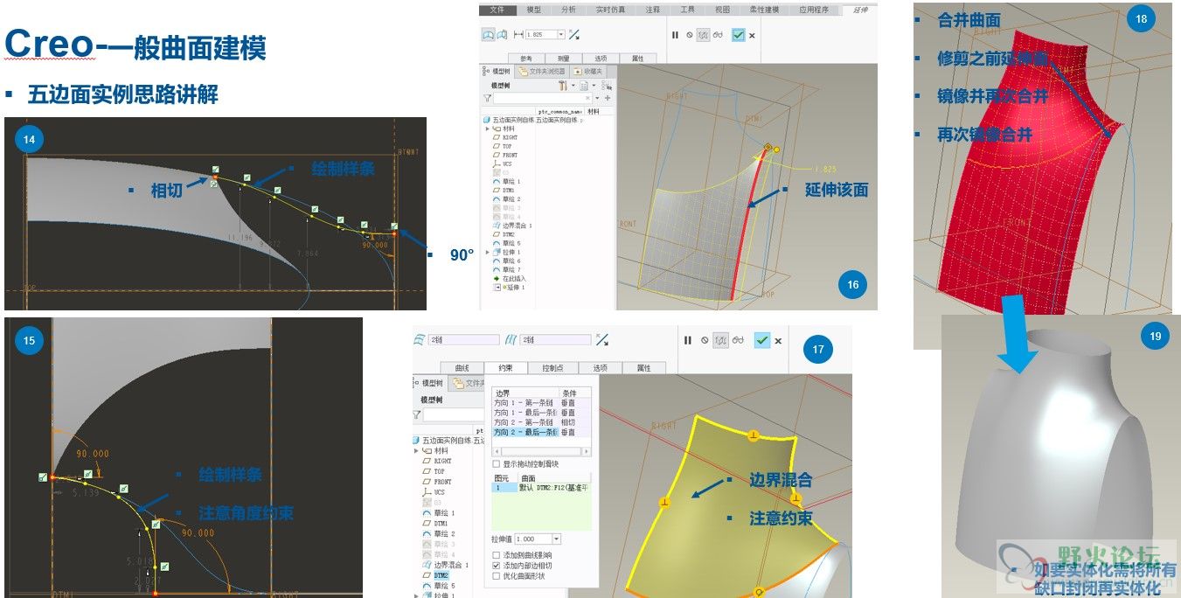Click the left arrow of the constraint table scrollbar
This screenshot has height=598, width=1181.
click(x=497, y=451)
